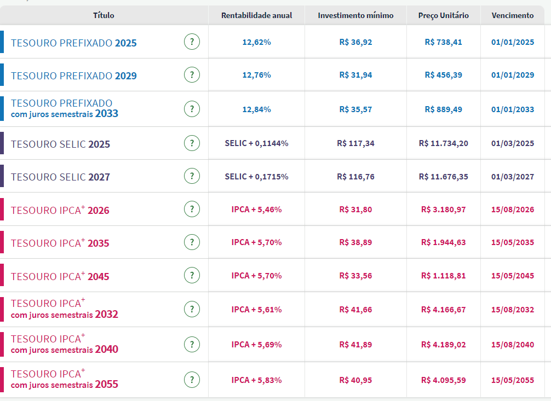This screenshot has height=401, width=551.
Task: Click help icon for Tesouro Prefixado 2025
Action: [192, 42]
